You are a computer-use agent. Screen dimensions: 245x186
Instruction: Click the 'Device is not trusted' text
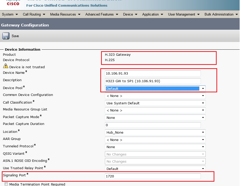[27, 67]
